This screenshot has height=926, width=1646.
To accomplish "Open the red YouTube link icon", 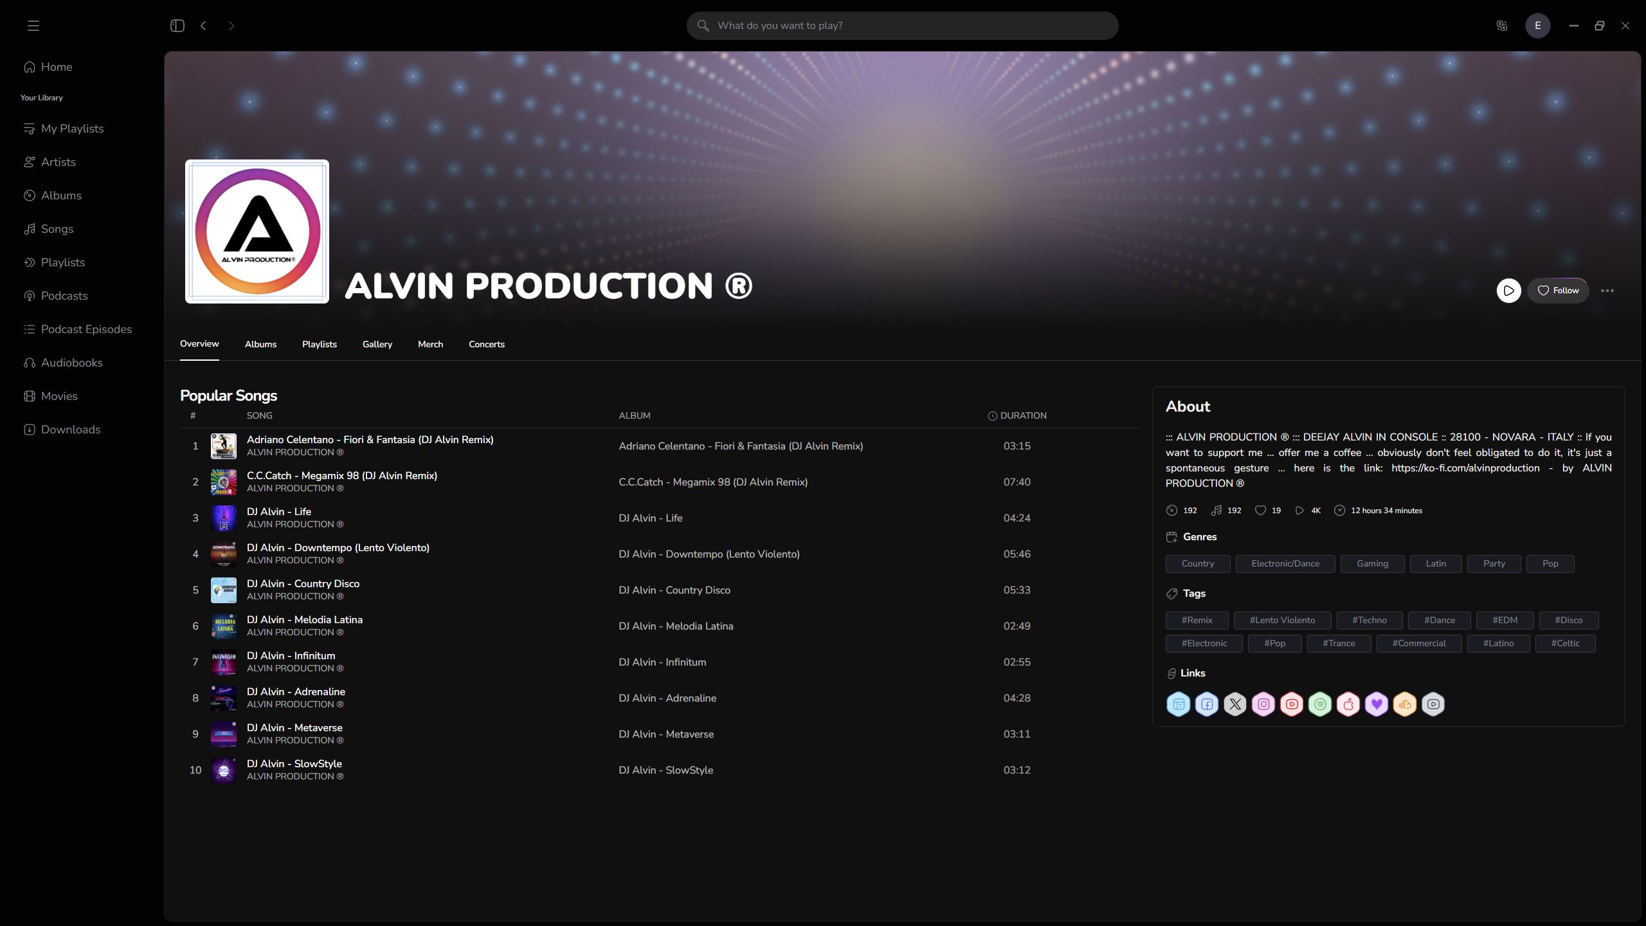I will pos(1292,704).
